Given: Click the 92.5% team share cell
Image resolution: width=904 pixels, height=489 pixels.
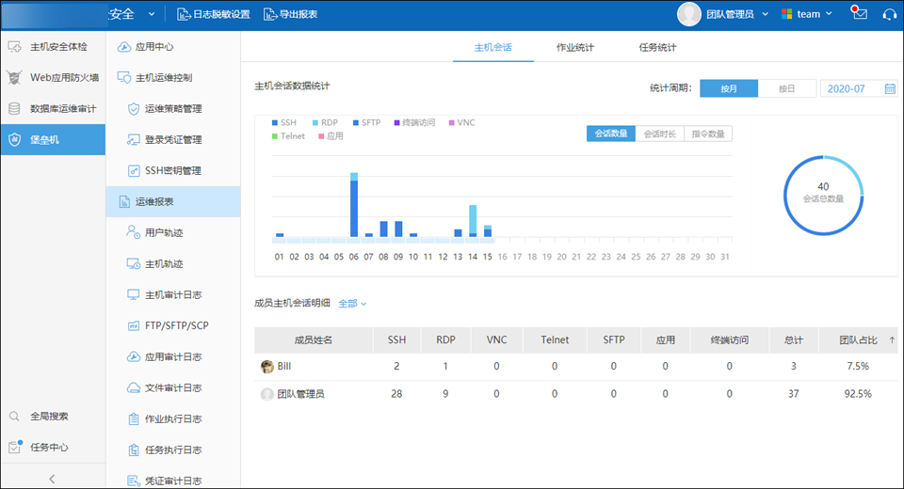Looking at the screenshot, I should tap(858, 394).
